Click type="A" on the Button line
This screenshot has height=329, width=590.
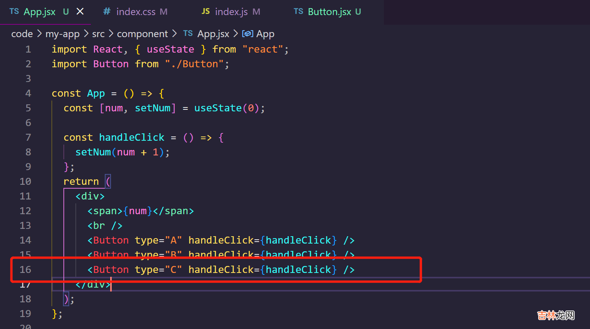click(x=159, y=240)
